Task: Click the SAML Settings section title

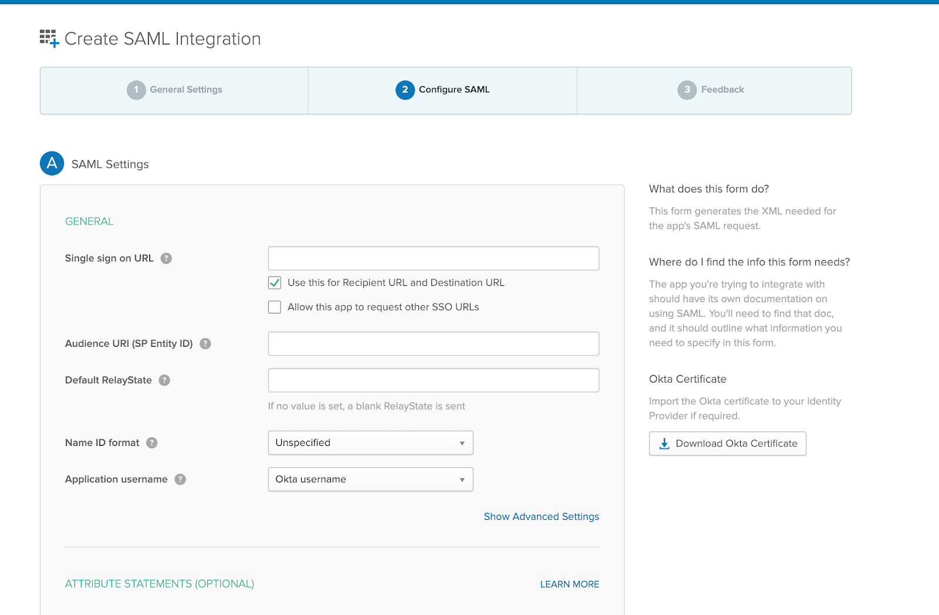Action: pyautogui.click(x=110, y=164)
